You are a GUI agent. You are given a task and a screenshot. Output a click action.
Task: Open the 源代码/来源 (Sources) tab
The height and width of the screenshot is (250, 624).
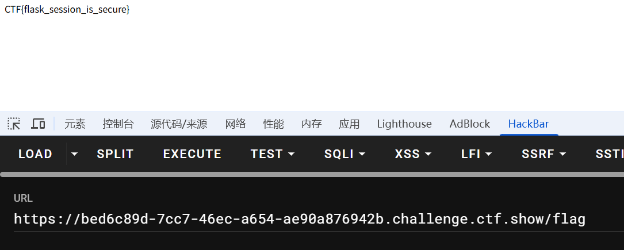(x=179, y=124)
